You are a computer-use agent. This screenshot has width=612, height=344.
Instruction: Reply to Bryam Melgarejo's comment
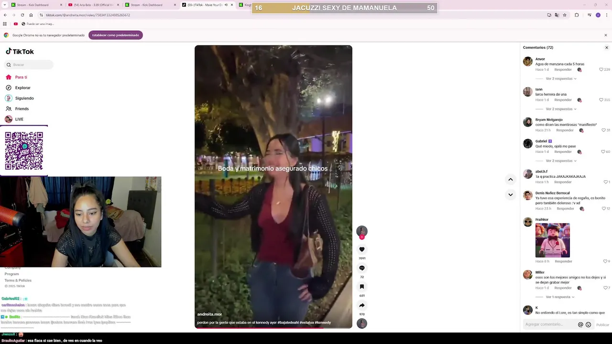point(565,130)
